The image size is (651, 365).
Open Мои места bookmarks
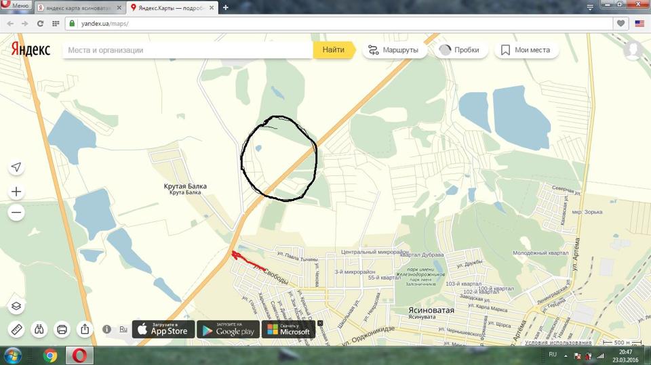tap(526, 50)
